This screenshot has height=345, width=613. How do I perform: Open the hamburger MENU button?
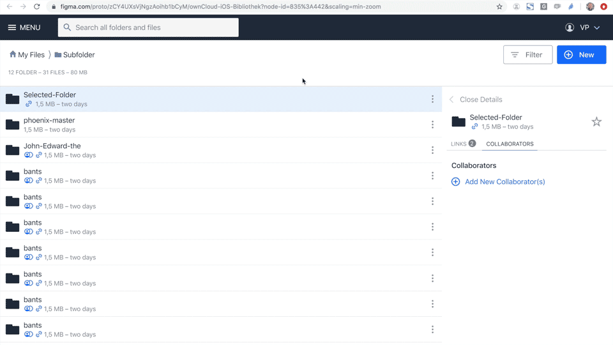[x=24, y=27]
